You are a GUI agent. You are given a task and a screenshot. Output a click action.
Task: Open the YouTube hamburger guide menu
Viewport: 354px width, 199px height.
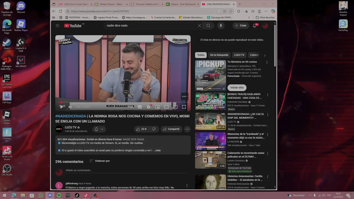58,25
